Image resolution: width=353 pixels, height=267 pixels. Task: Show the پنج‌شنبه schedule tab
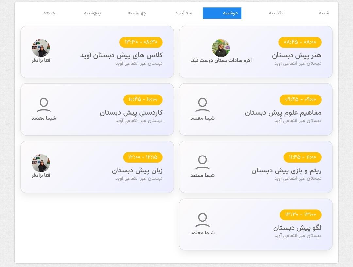pyautogui.click(x=92, y=13)
